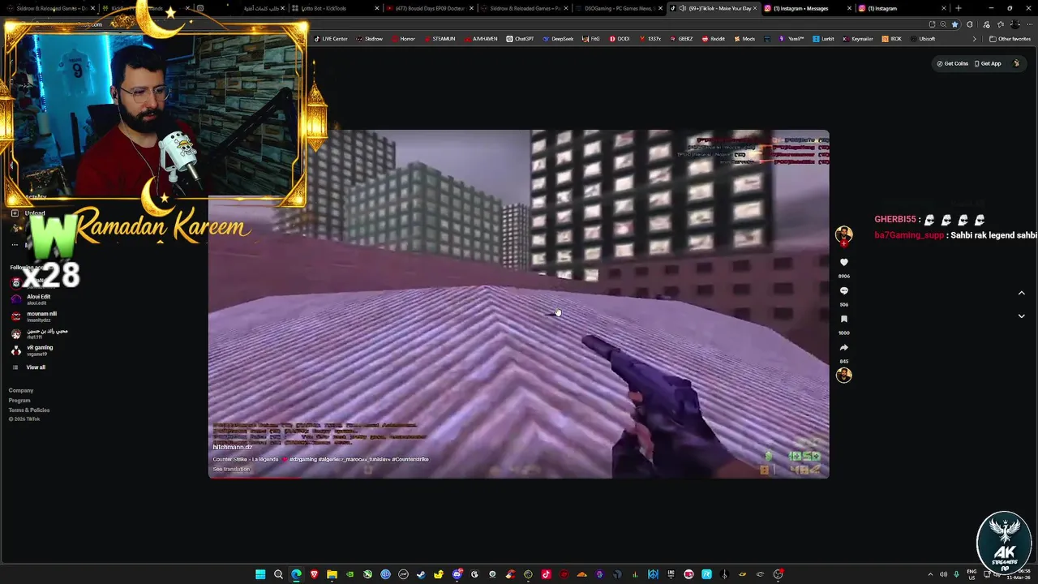
Task: Switch to the last Instagram tab
Action: (900, 8)
